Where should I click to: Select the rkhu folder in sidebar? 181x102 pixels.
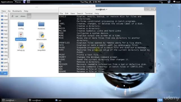[x=4, y=41]
